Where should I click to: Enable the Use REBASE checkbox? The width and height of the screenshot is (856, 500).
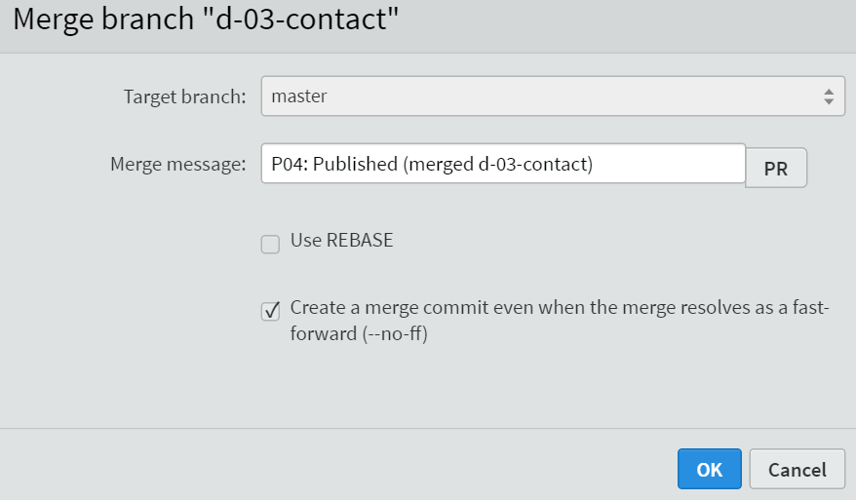[x=270, y=244]
